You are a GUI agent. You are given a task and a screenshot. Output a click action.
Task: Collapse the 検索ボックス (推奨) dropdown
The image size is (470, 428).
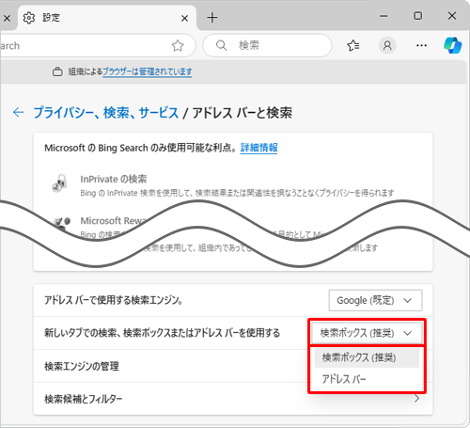click(367, 333)
